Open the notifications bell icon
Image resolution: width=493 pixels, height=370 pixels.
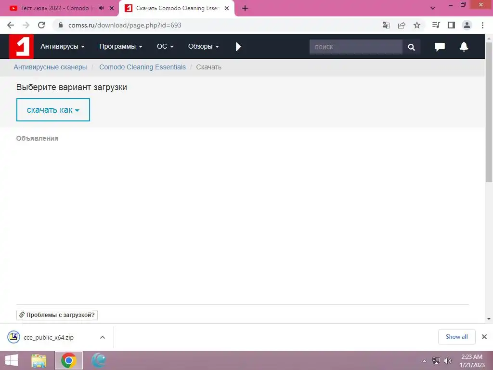(464, 47)
